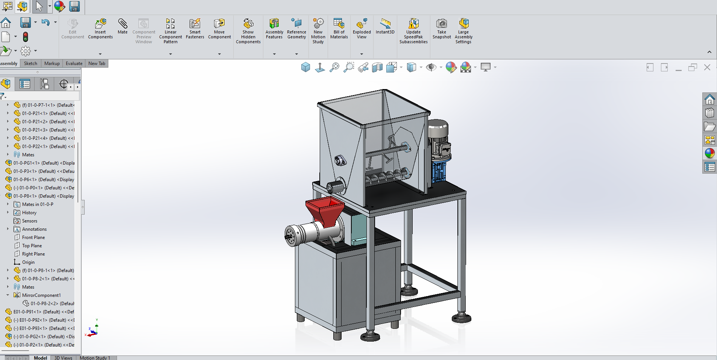Click the Smart Fasteners icon

point(195,29)
